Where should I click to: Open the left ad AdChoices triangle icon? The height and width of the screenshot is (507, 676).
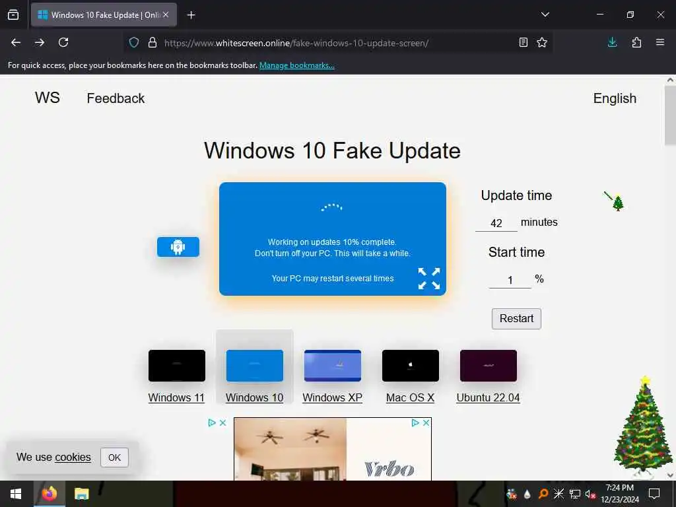coord(212,423)
